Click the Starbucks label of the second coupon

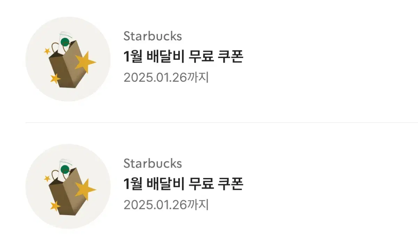point(153,163)
